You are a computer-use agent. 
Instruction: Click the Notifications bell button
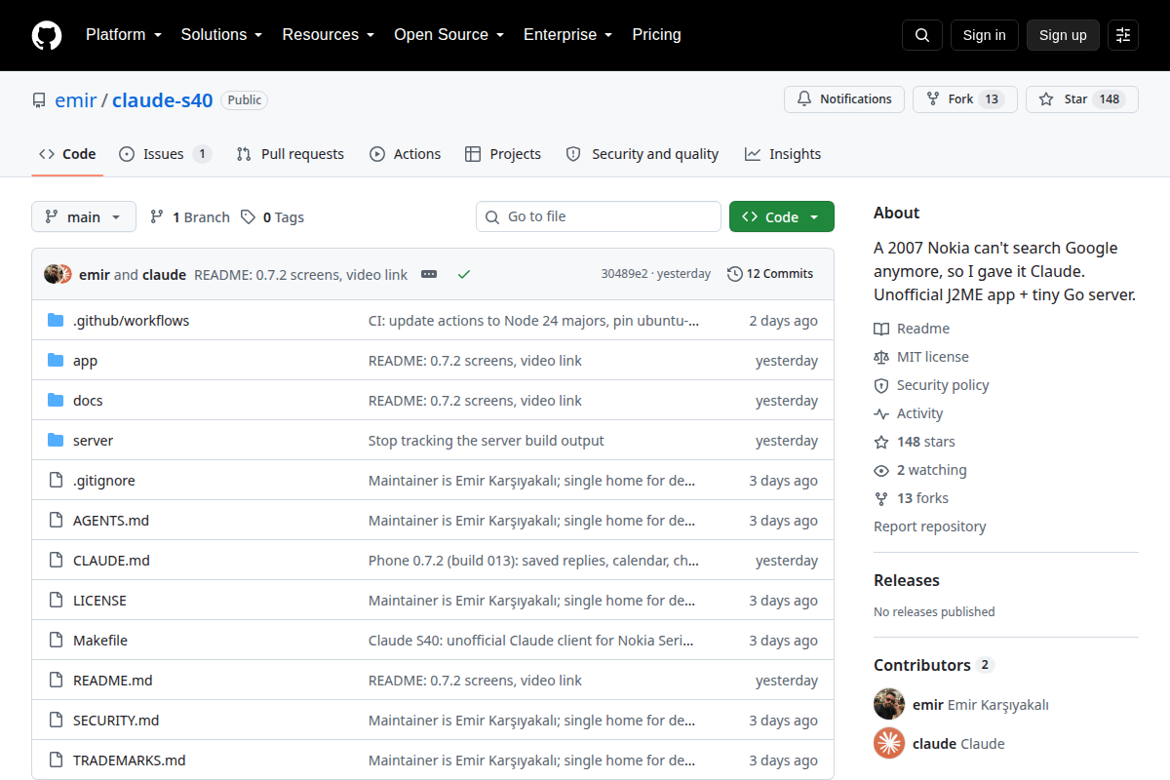(x=844, y=99)
